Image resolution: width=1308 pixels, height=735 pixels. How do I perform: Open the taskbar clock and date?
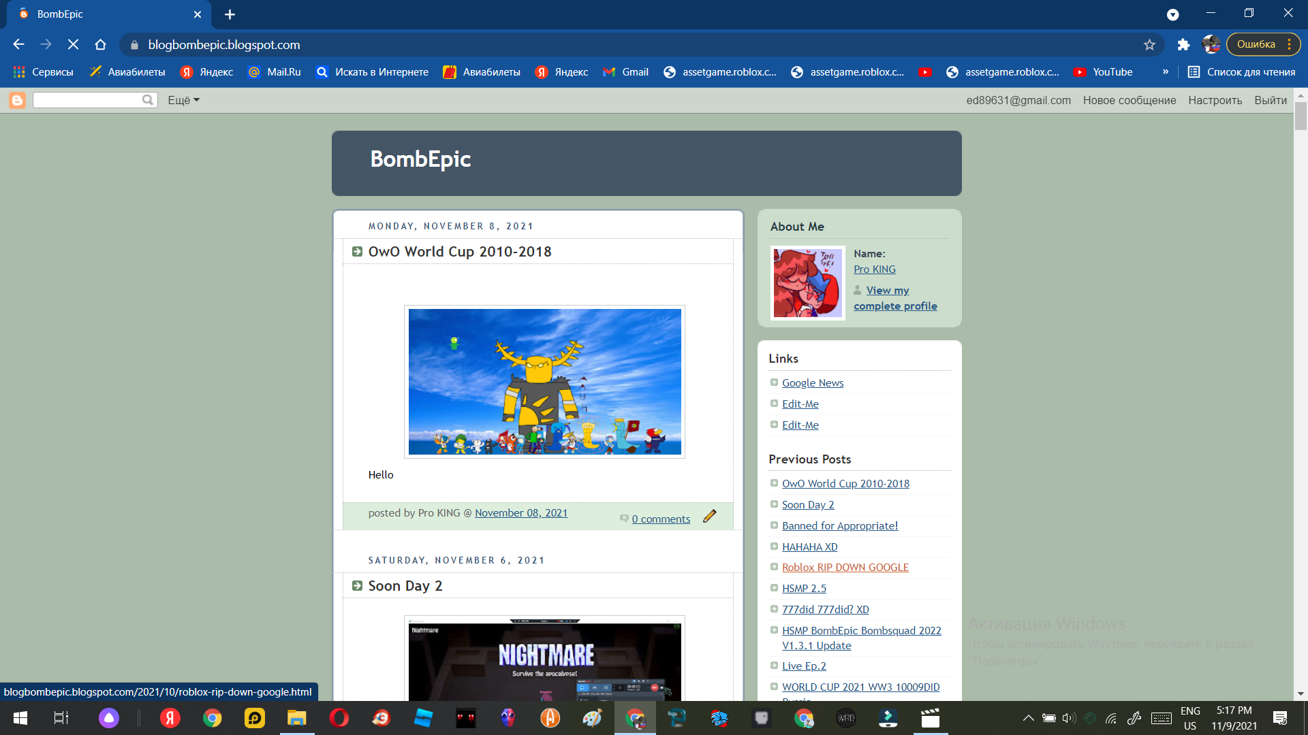1234,718
